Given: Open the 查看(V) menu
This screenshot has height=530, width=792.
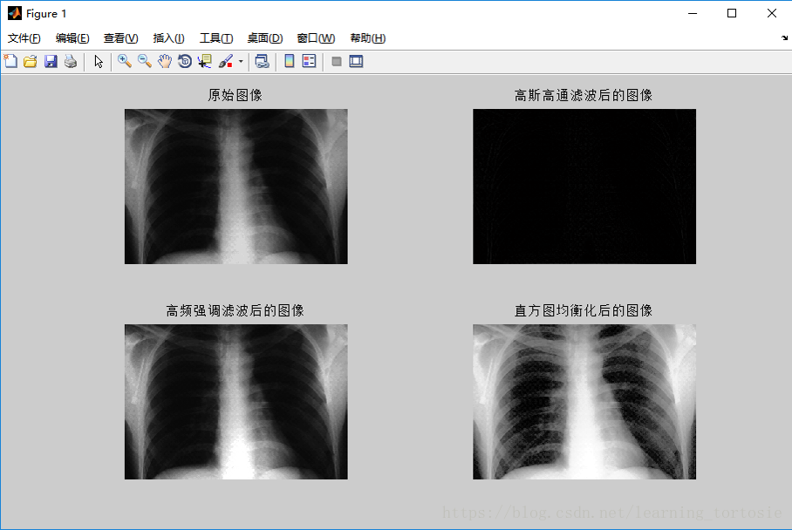Looking at the screenshot, I should (120, 38).
